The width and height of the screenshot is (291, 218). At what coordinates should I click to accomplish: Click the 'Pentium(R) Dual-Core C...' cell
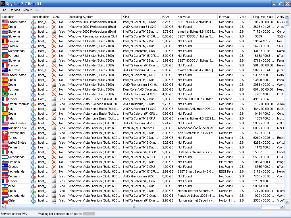[140, 128]
